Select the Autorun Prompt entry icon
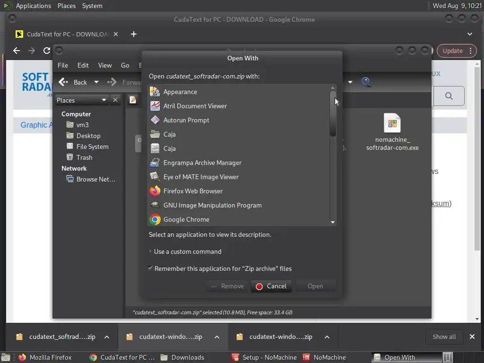The width and height of the screenshot is (484, 363). 155,120
